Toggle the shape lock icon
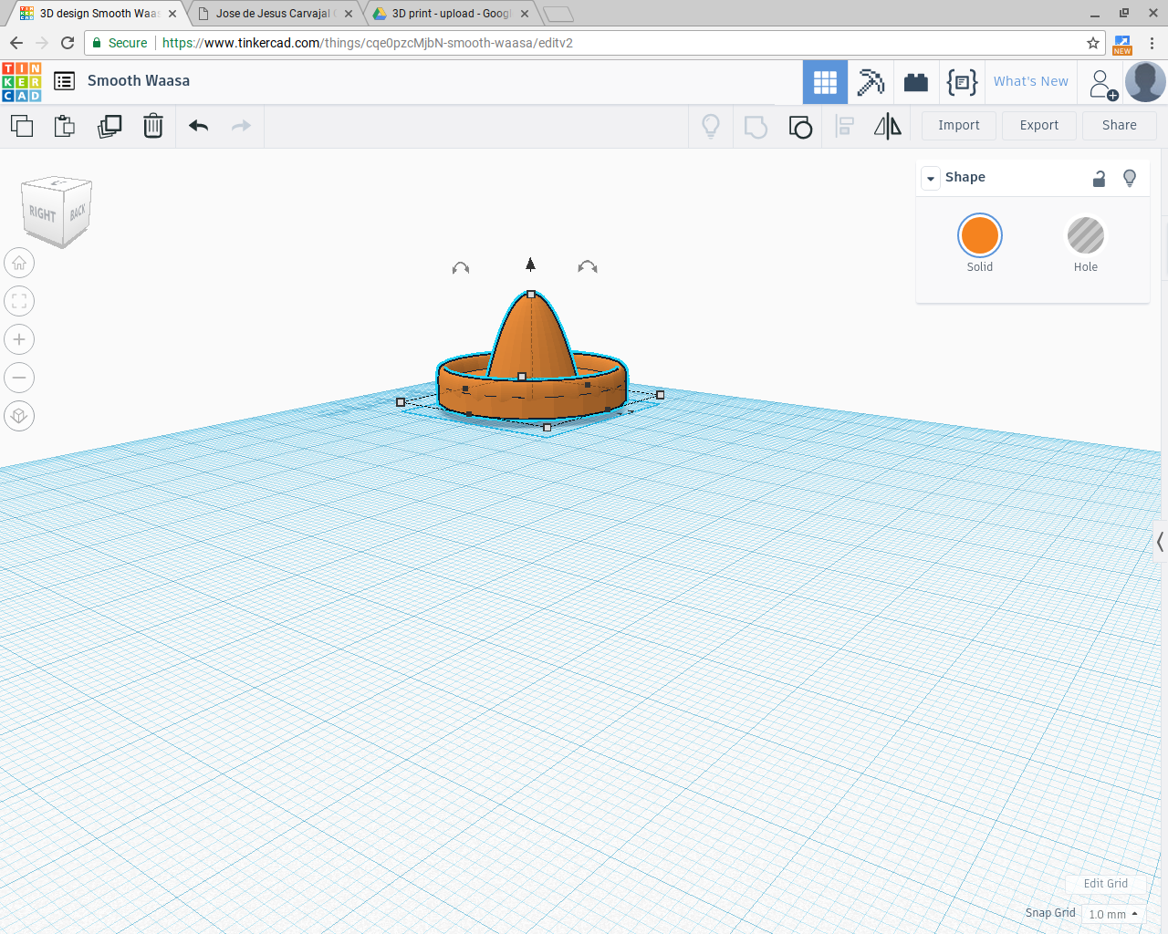The height and width of the screenshot is (934, 1168). click(1099, 178)
